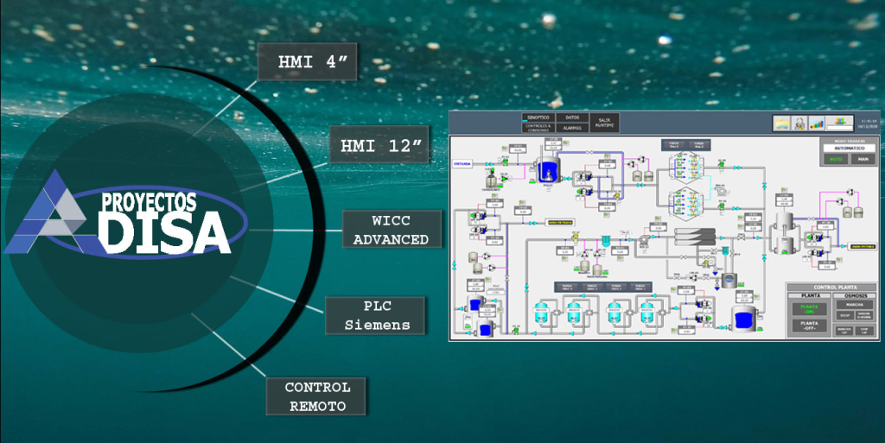The image size is (885, 443).
Task: Click the right PURGA button above hexagonal modules
Action: click(698, 145)
